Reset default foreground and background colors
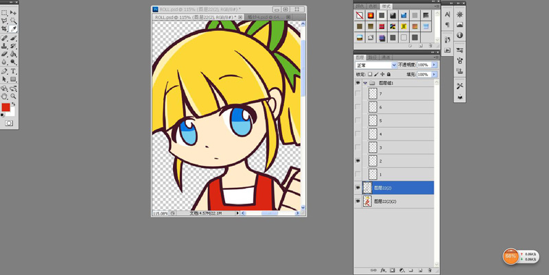This screenshot has width=549, height=275. pyautogui.click(x=3, y=115)
